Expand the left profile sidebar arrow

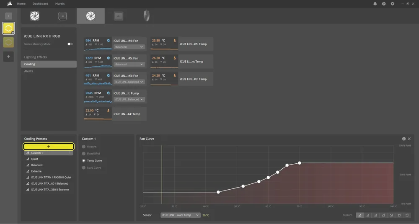8,16
